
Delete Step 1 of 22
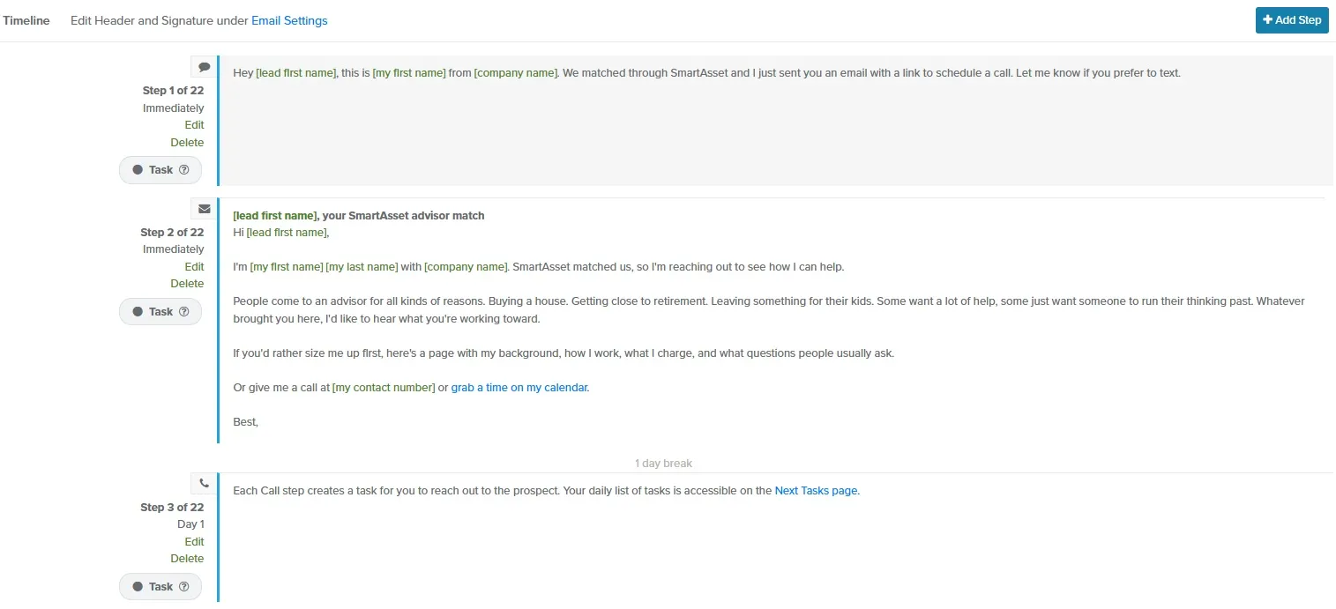(187, 143)
